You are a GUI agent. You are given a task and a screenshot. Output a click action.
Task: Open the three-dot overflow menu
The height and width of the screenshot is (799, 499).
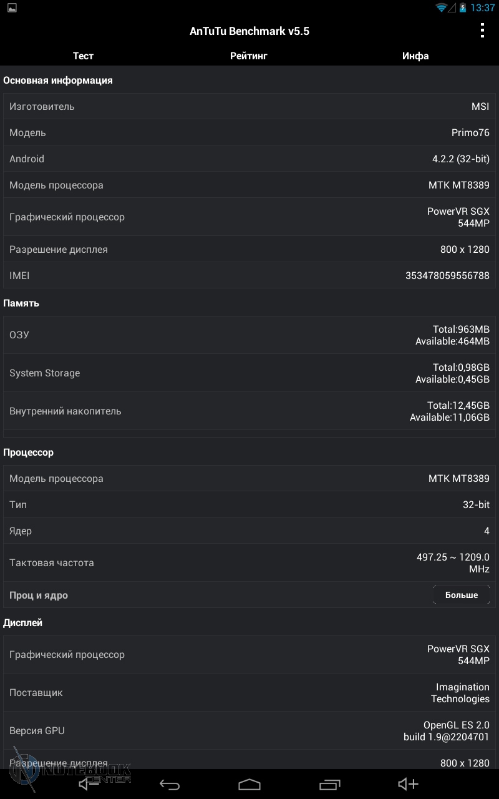pyautogui.click(x=482, y=31)
